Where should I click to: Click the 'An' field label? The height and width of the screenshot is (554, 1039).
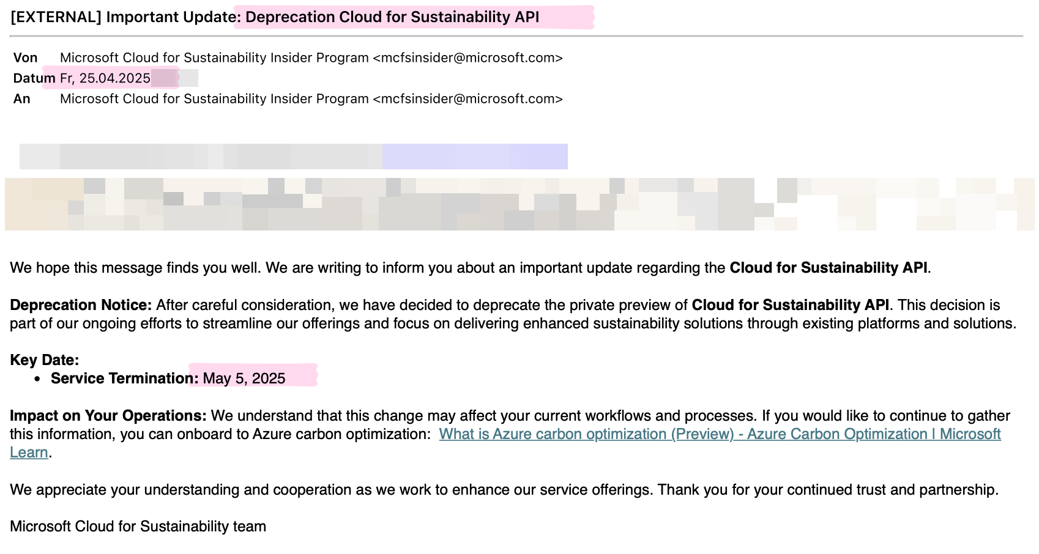point(22,98)
